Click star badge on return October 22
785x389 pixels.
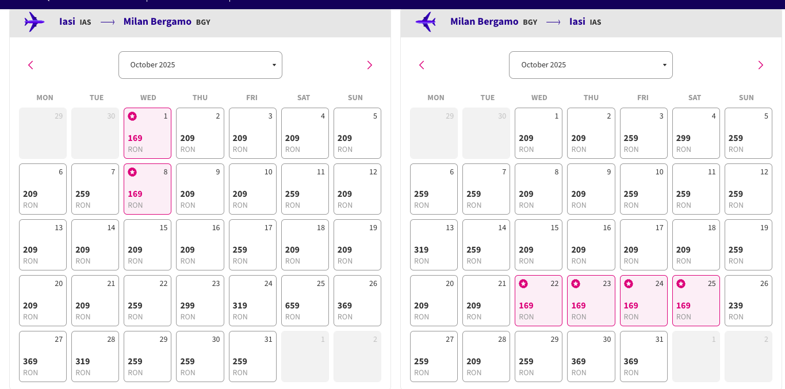[x=523, y=284]
